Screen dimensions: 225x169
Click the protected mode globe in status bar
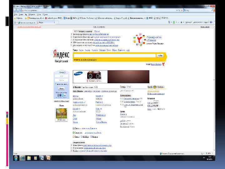click(x=161, y=154)
